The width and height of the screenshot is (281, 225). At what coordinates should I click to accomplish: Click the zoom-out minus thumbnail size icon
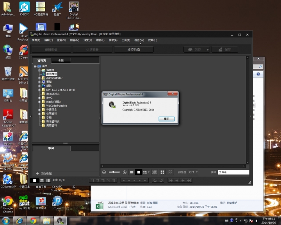coord(104,172)
